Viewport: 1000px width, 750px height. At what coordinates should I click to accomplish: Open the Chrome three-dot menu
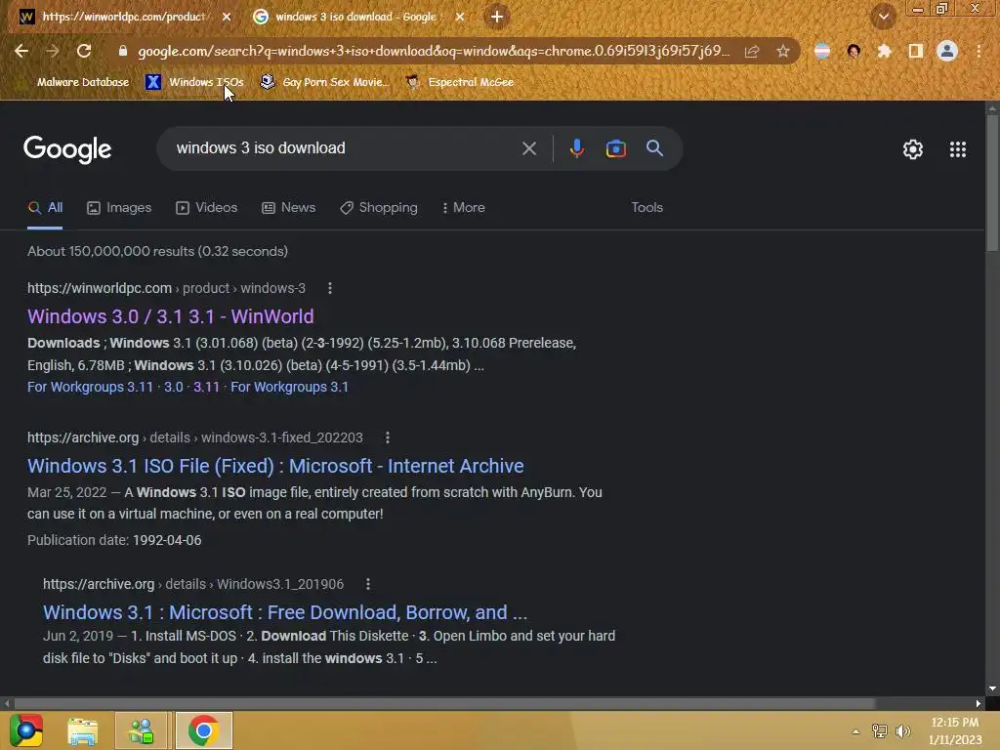pos(979,51)
